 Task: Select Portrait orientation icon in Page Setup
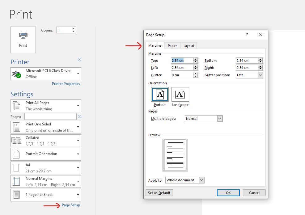[x=160, y=95]
